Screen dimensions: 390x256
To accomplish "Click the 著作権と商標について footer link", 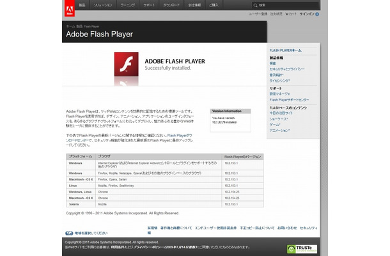I will (176, 228).
